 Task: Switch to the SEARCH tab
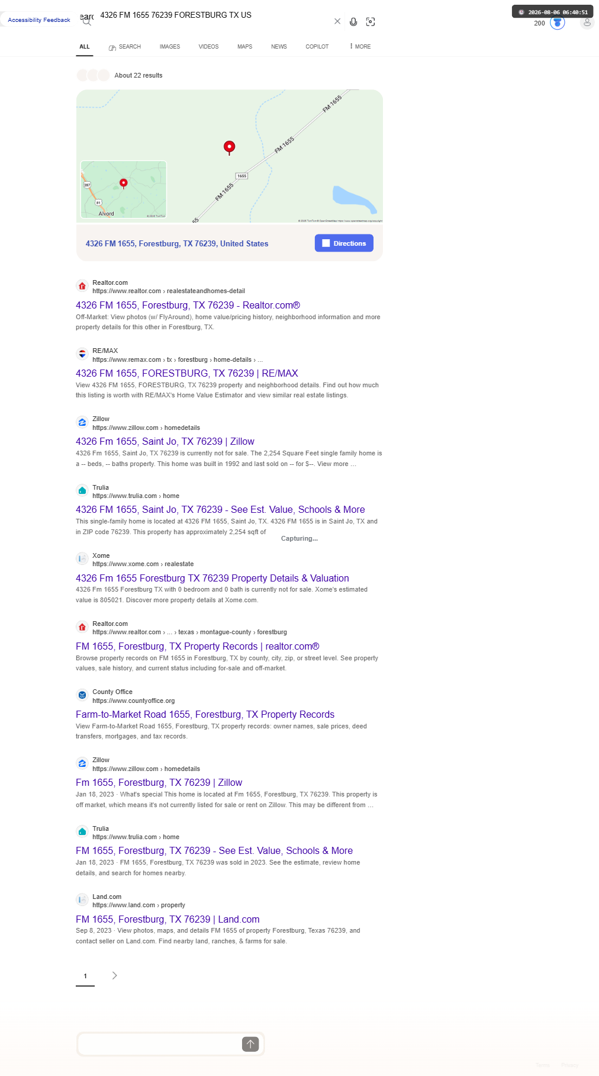pos(125,47)
